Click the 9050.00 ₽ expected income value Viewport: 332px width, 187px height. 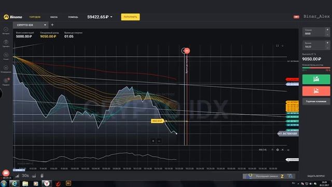48,36
